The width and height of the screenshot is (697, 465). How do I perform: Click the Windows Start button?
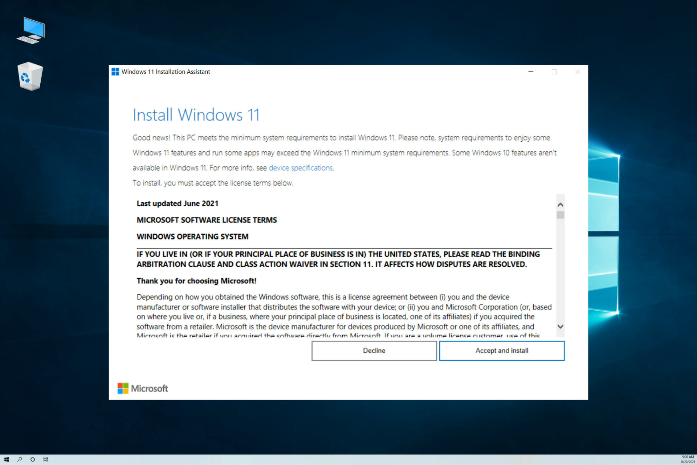pos(7,460)
